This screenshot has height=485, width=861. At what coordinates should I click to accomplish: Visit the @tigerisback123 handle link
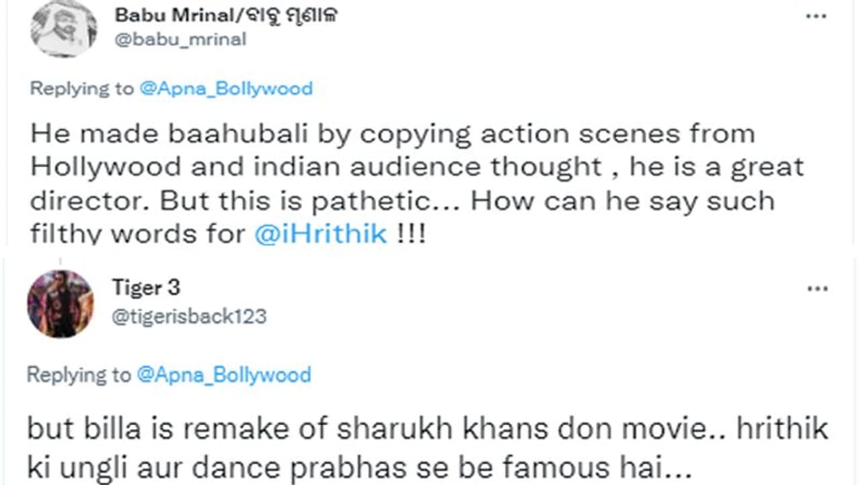(x=188, y=315)
